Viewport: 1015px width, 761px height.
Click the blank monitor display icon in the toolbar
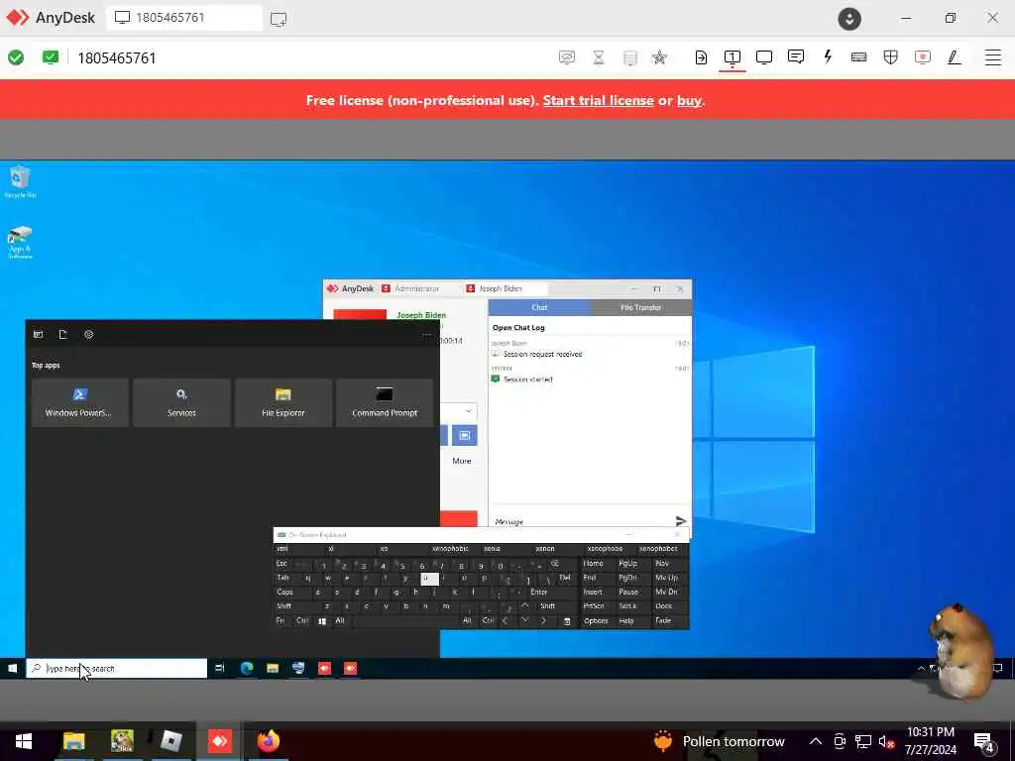pyautogui.click(x=764, y=56)
